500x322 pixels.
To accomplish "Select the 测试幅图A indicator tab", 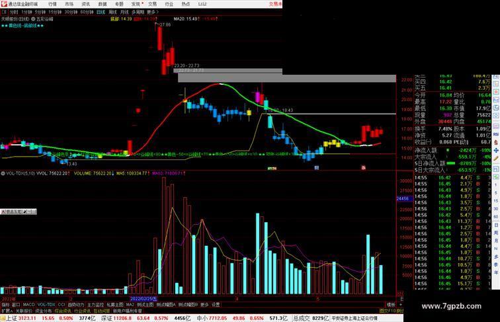I will coord(166,305).
